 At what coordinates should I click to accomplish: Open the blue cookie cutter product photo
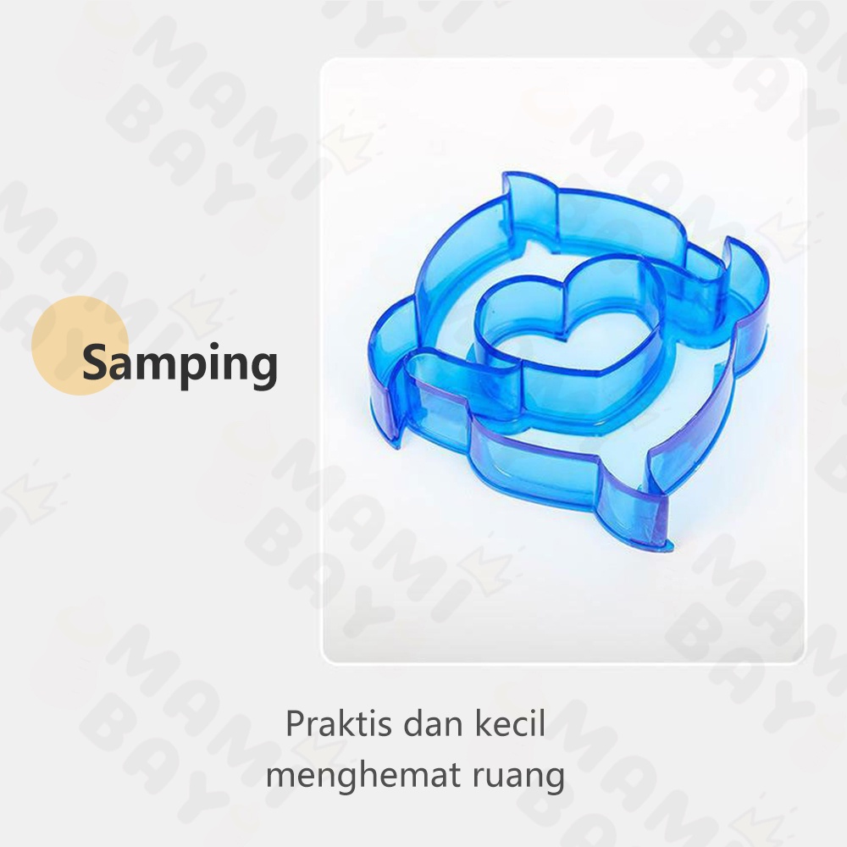pos(563,360)
